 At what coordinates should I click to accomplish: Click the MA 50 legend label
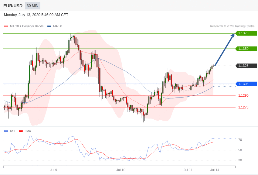pos(58,26)
